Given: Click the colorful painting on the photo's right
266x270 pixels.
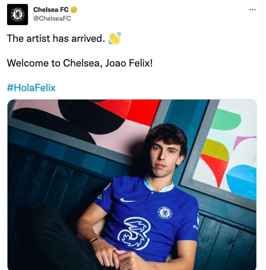Looking at the screenshot, I should tap(226, 150).
